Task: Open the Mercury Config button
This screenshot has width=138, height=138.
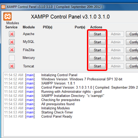Action: (x=132, y=58)
